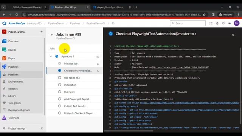Image resolution: width=242 pixels, height=136 pixels.
Task: Open the help question mark icon
Action: (223, 23)
